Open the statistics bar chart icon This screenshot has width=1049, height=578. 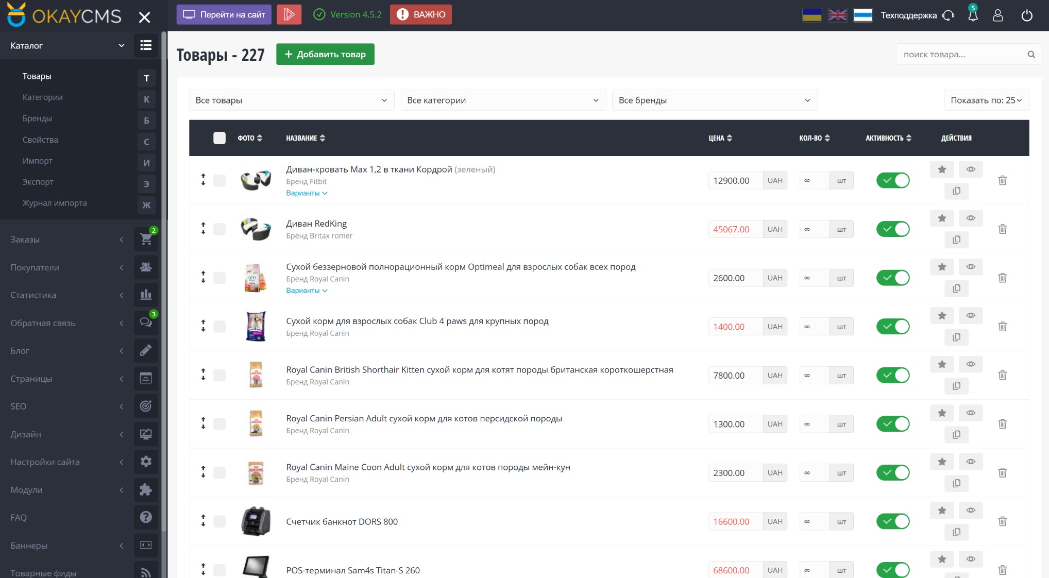click(x=146, y=295)
